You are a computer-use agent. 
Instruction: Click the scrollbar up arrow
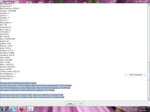coord(148,4)
